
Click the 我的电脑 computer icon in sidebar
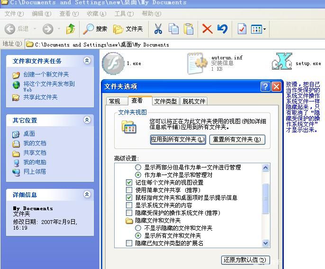16,163
